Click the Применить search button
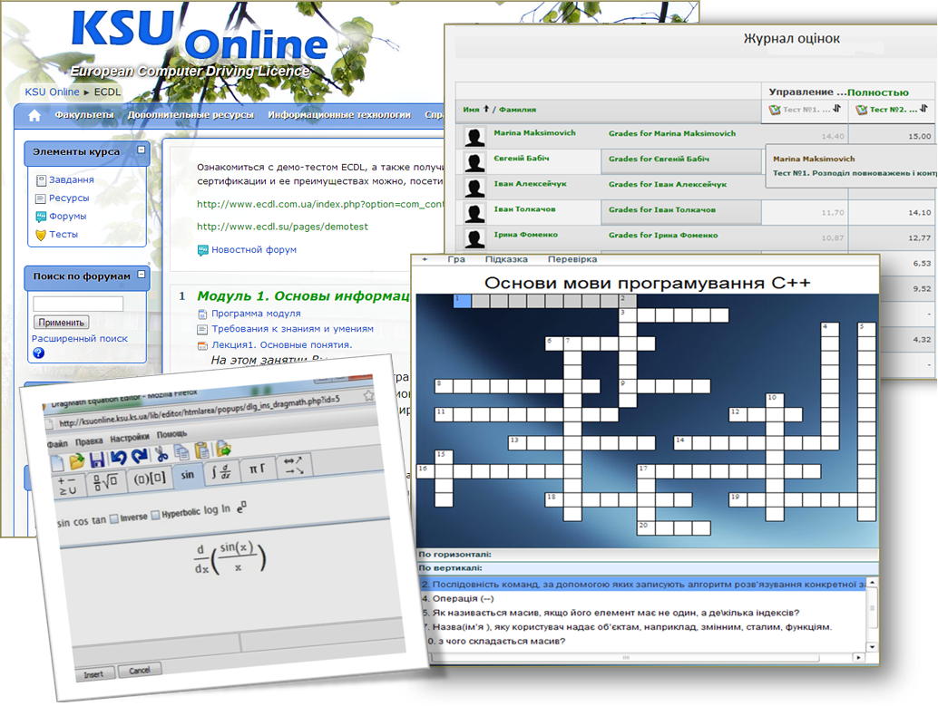This screenshot has width=938, height=706. (61, 323)
